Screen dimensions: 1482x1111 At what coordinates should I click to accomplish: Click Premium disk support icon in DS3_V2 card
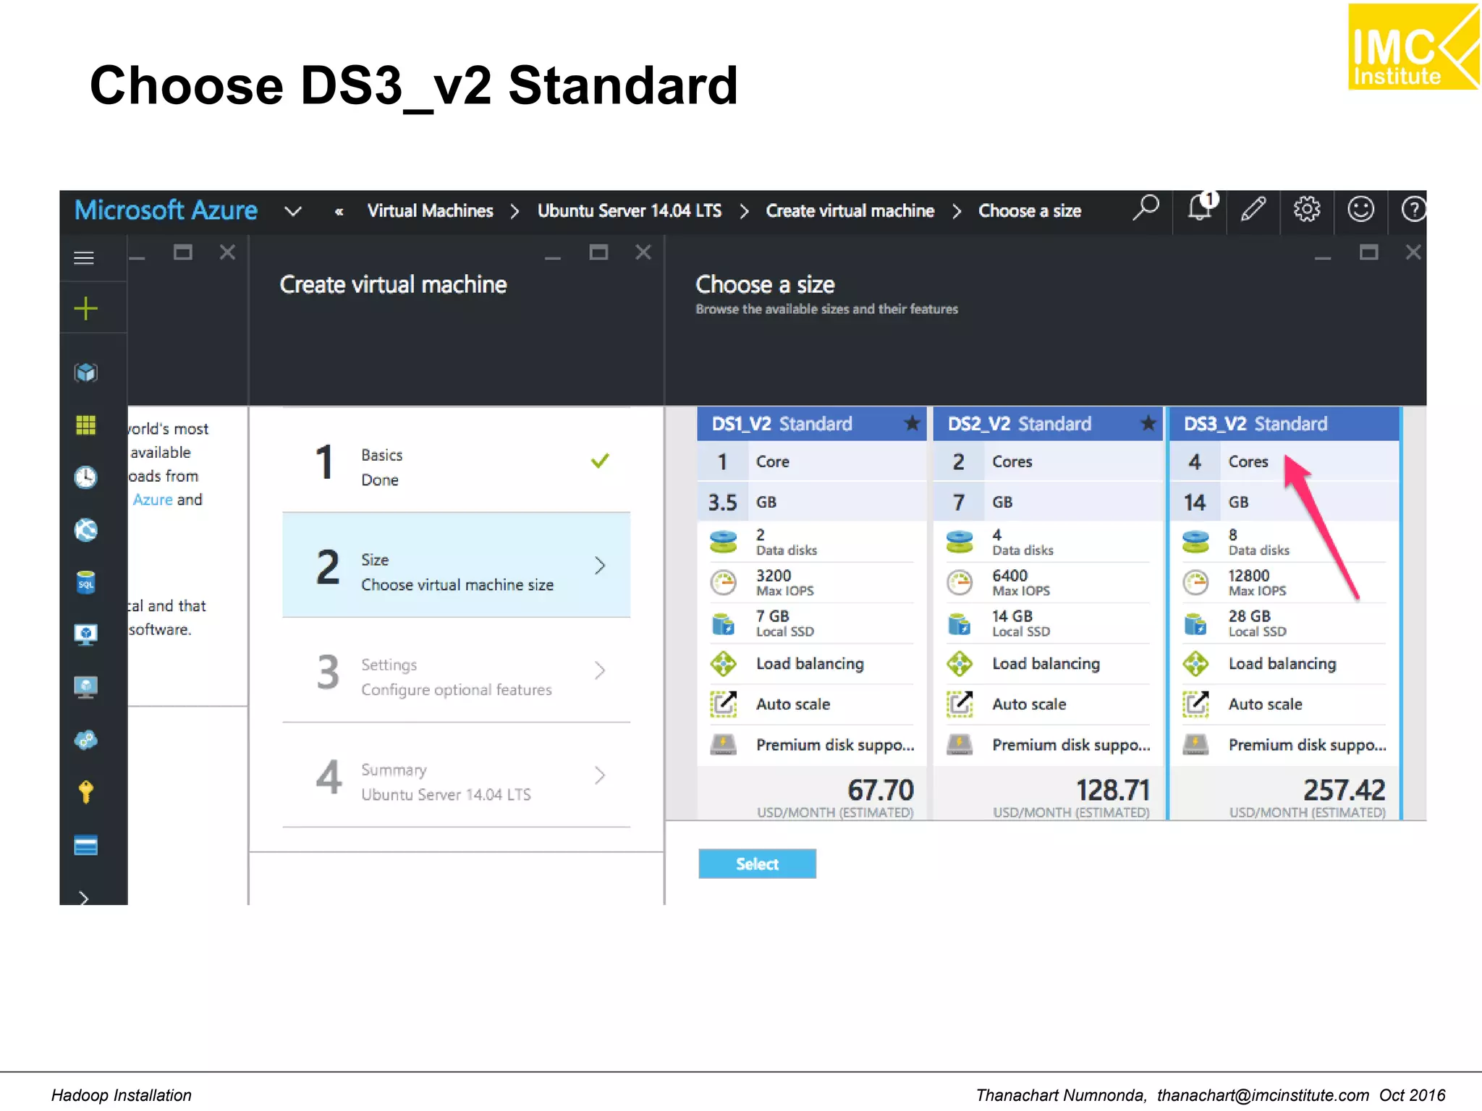(x=1195, y=744)
